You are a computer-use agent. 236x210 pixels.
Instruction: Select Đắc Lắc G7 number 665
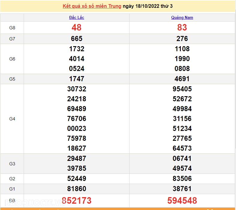pos(76,39)
